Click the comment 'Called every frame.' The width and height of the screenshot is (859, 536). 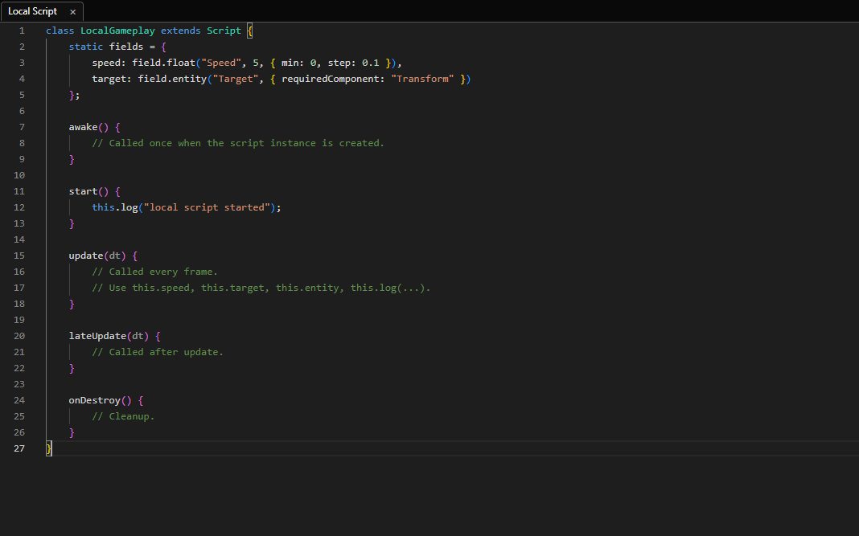coord(155,272)
